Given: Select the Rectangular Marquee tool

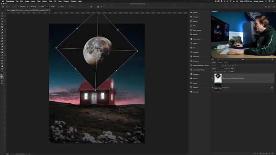Looking at the screenshot, I should pyautogui.click(x=2, y=16).
